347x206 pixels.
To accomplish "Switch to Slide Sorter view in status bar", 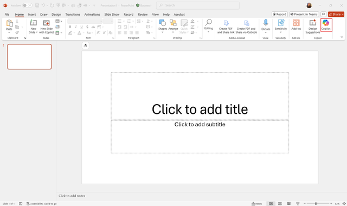I will pyautogui.click(x=280, y=204).
